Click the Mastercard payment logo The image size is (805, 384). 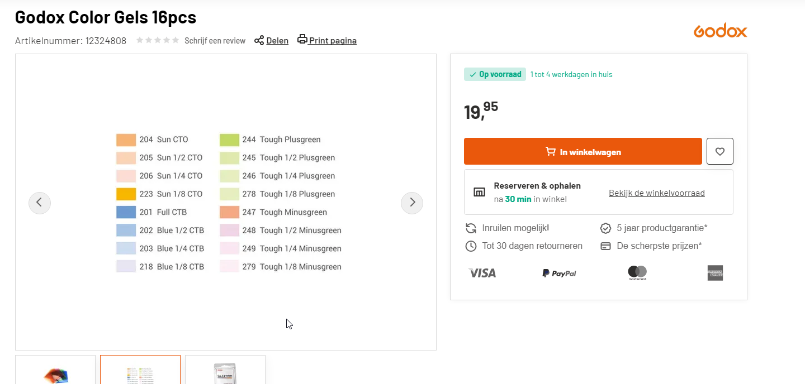coord(637,273)
